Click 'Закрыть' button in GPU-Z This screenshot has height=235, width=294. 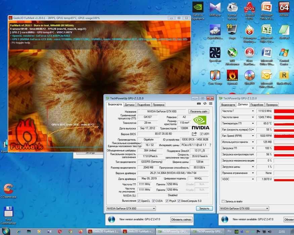pos(204,208)
